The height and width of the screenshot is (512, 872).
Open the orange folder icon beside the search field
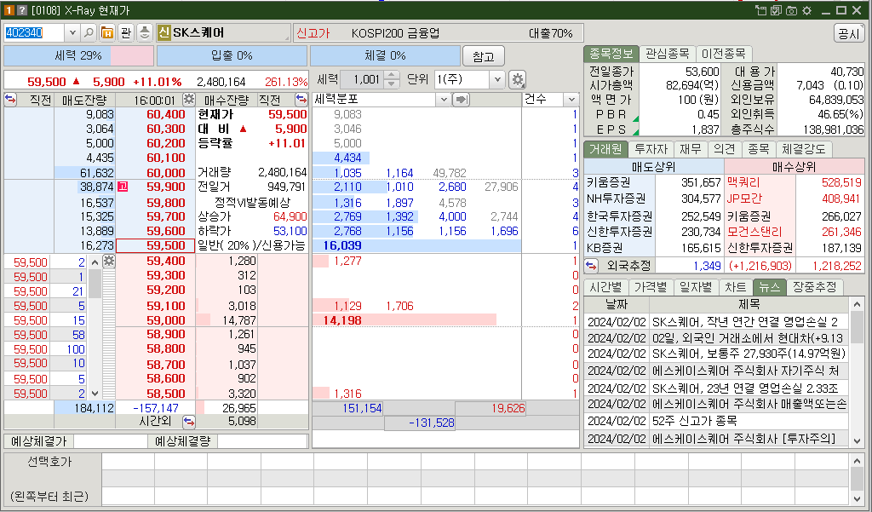pyautogui.click(x=106, y=32)
